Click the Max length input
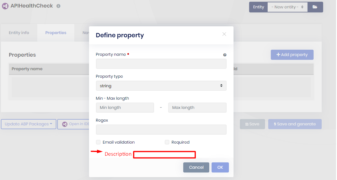Screen dimensions: 337x180 coord(197,108)
